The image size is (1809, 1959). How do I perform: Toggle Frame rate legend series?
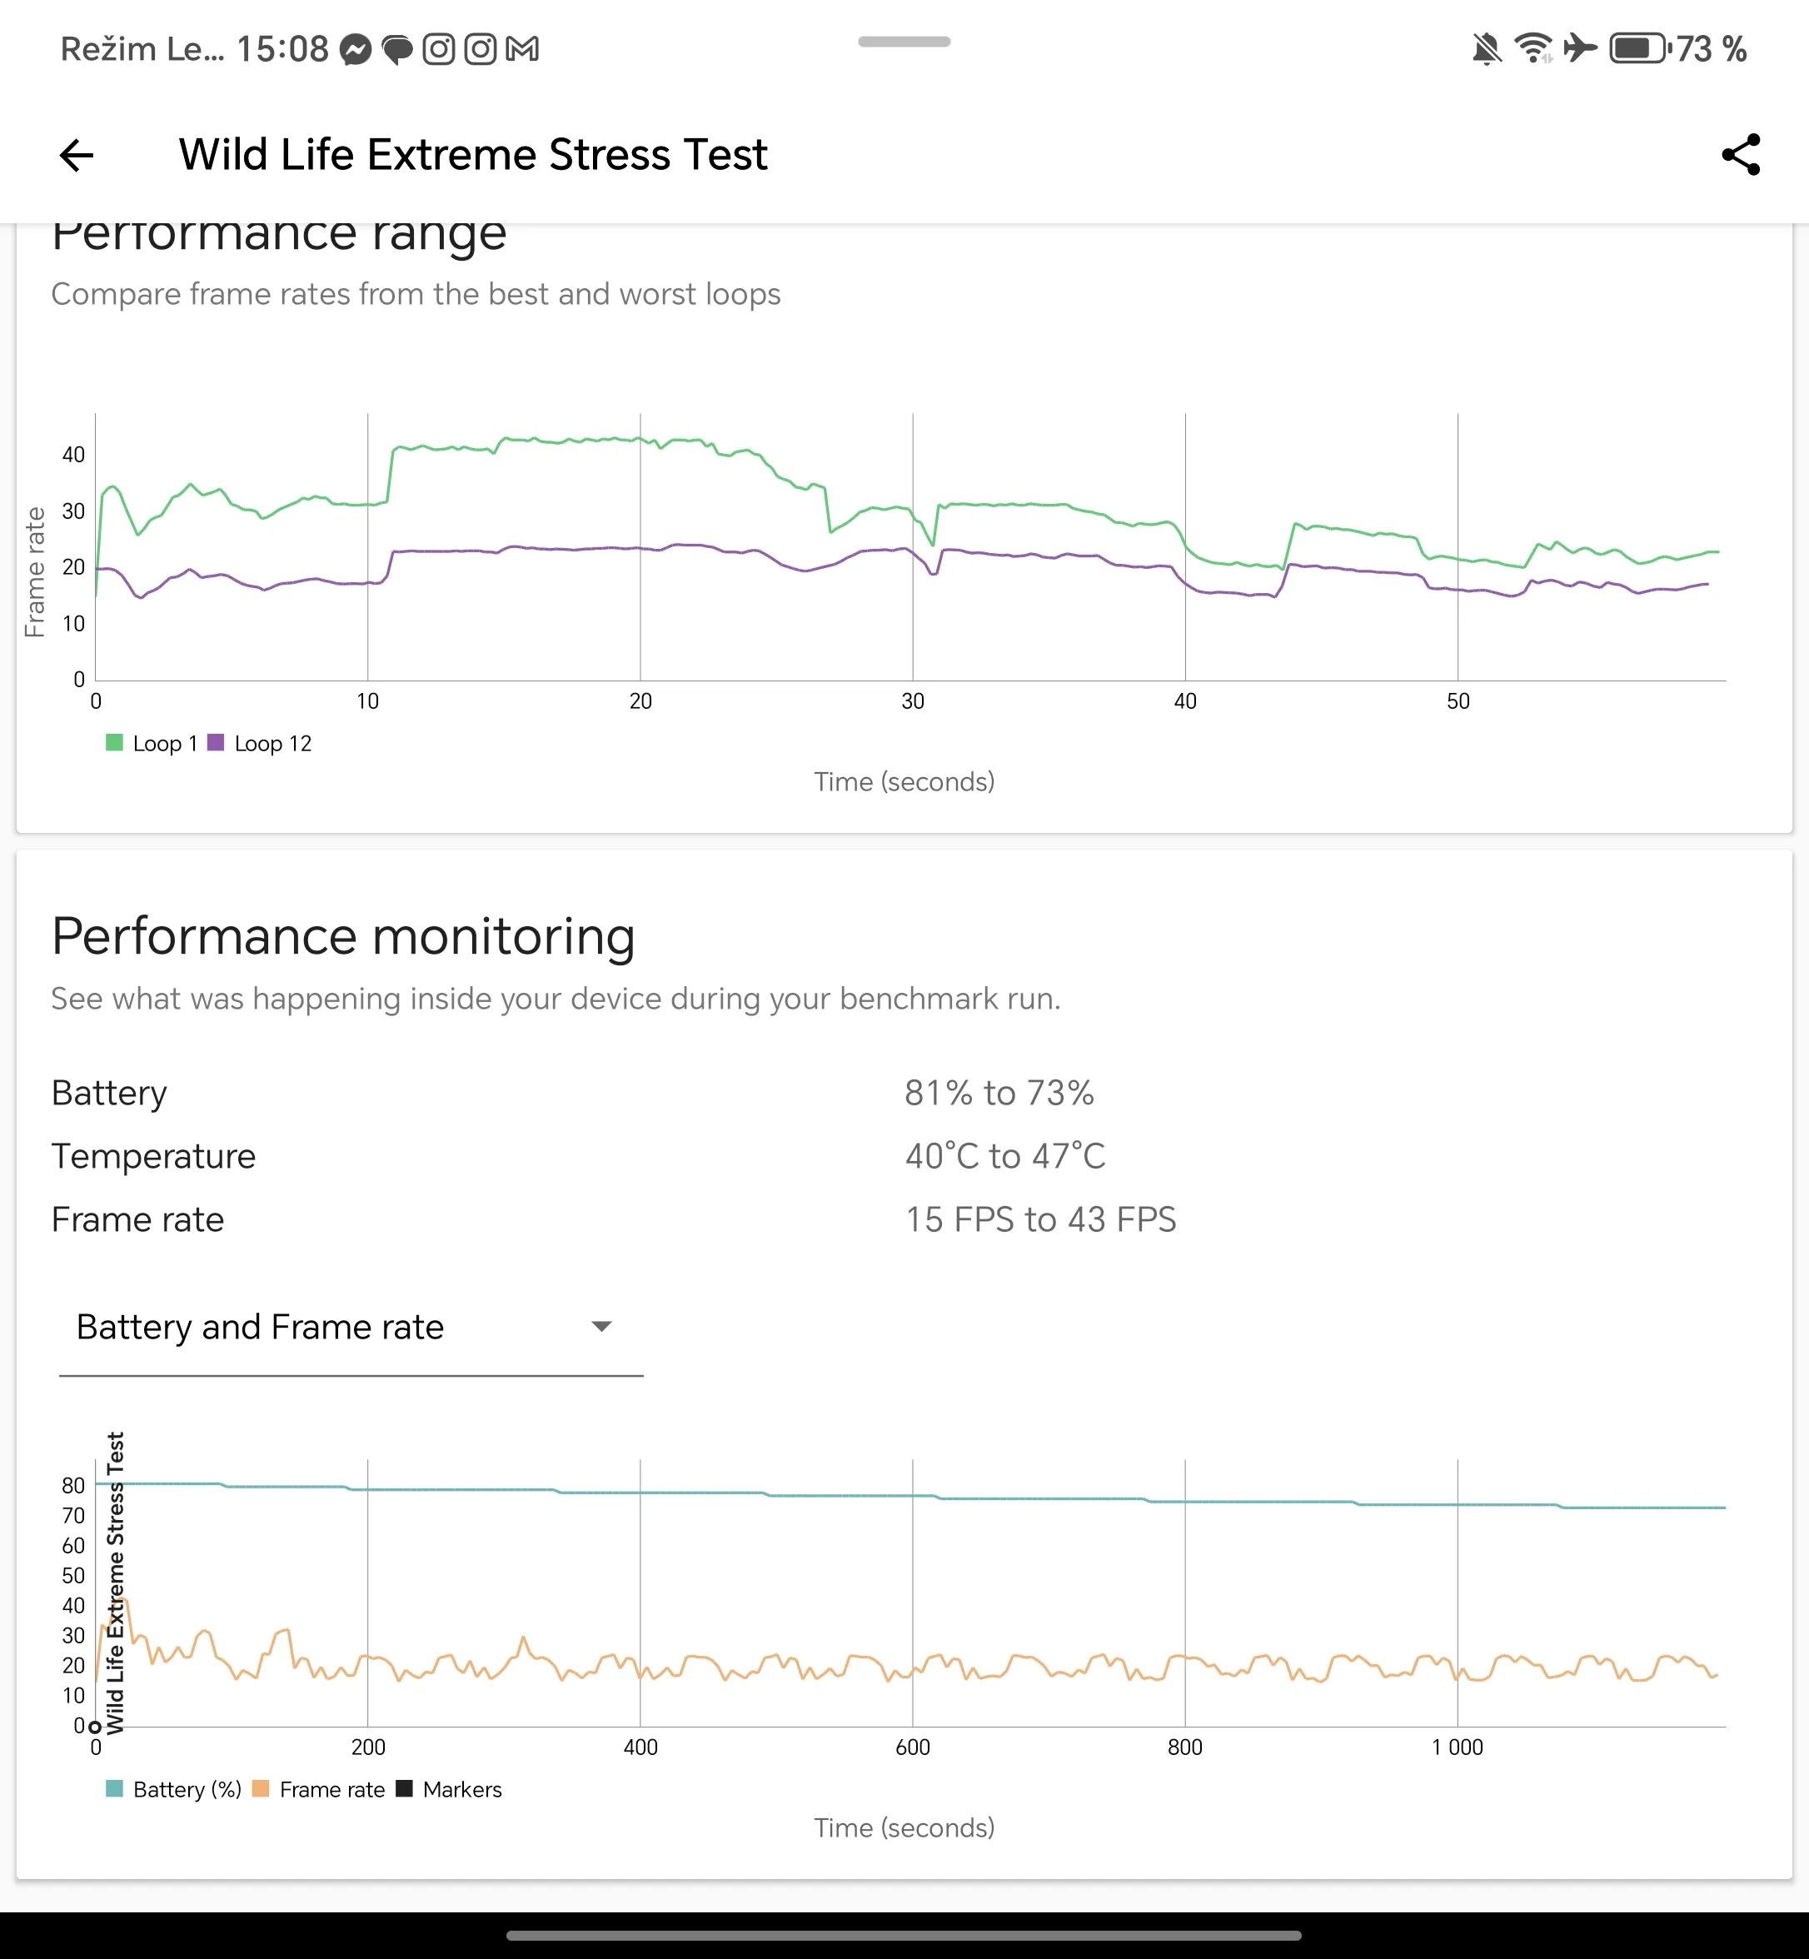click(319, 1790)
